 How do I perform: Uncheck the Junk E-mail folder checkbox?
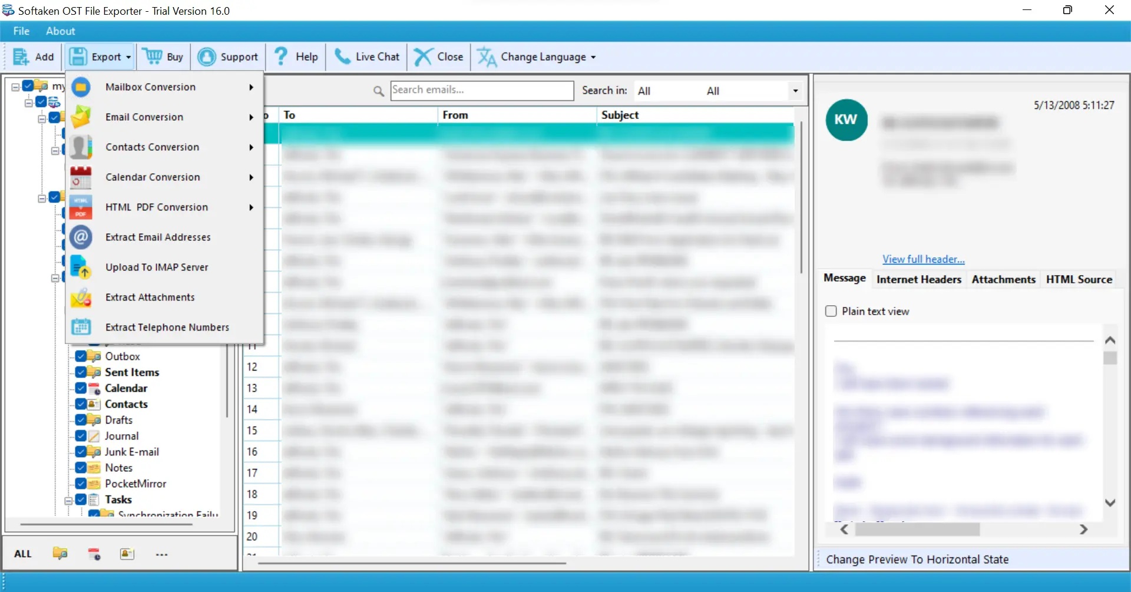pos(81,452)
